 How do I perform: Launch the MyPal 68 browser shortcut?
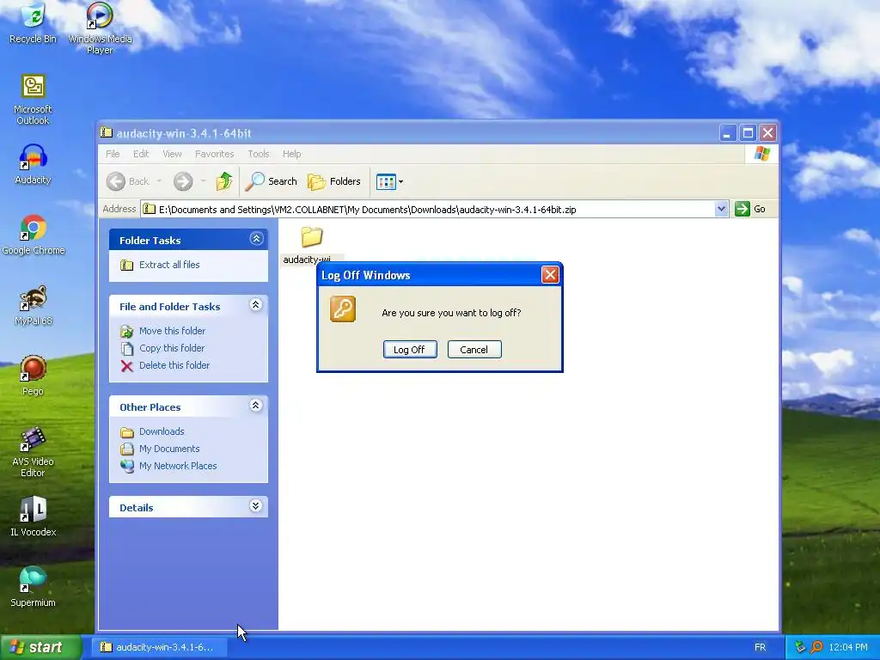click(34, 305)
